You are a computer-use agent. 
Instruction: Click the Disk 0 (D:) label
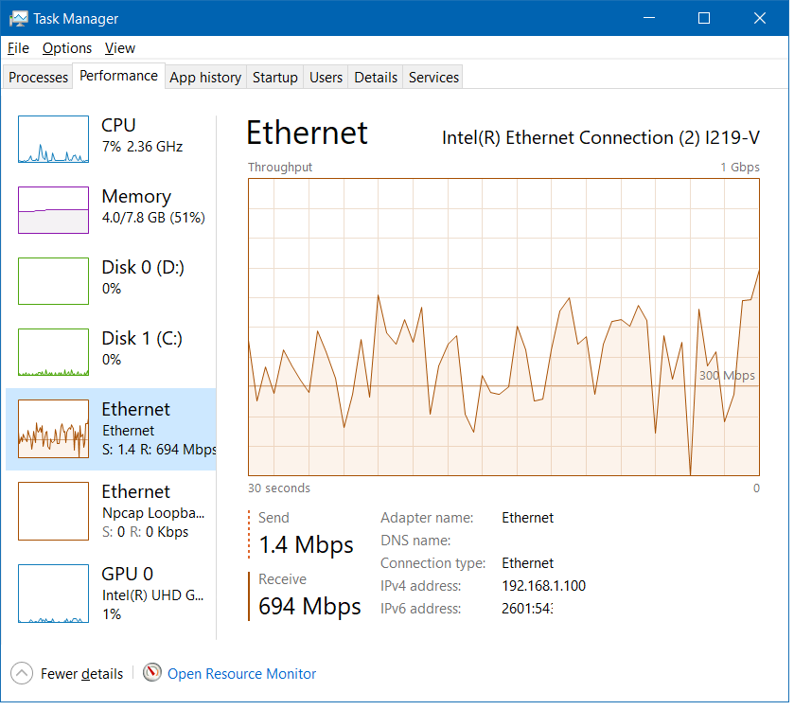click(143, 267)
